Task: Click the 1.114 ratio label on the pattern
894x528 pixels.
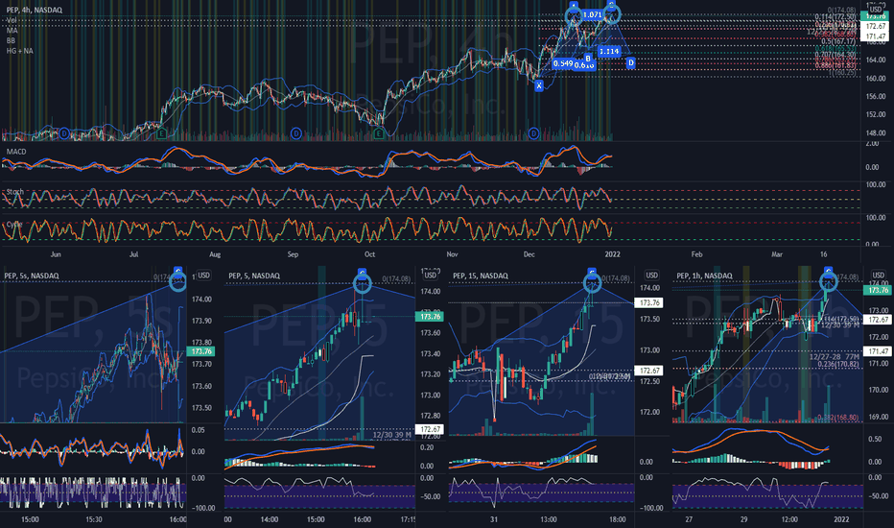Action: click(x=609, y=52)
